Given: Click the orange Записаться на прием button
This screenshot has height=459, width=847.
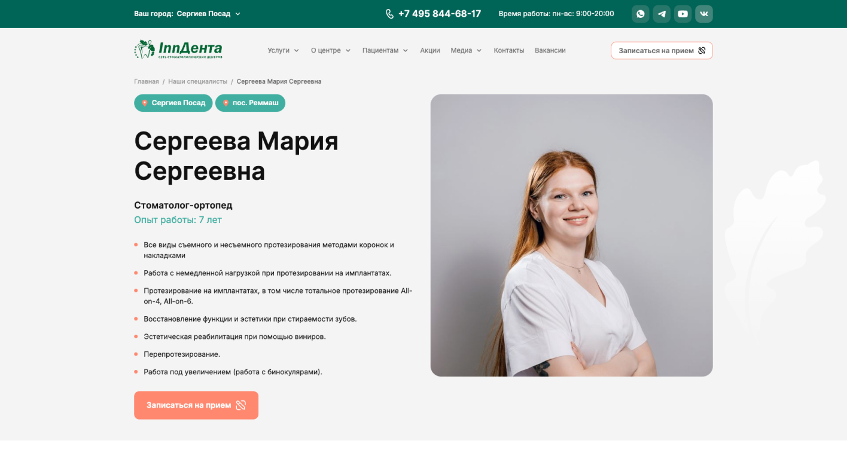Looking at the screenshot, I should (x=196, y=405).
